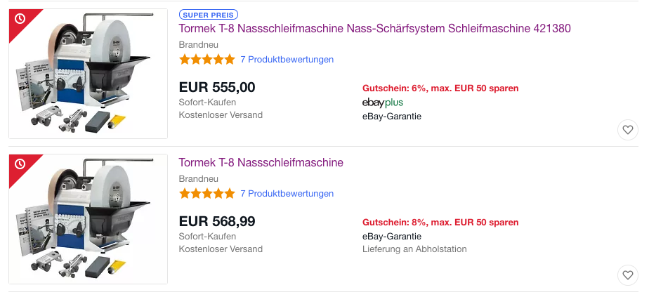Click 'Lieferung an Abholstation' text

coord(414,249)
